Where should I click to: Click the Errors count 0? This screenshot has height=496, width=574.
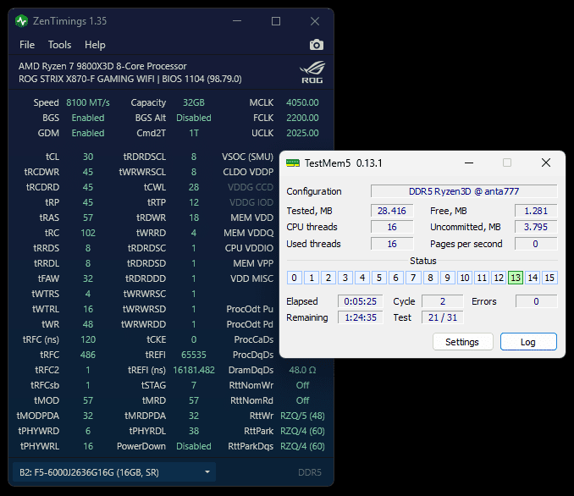point(536,301)
